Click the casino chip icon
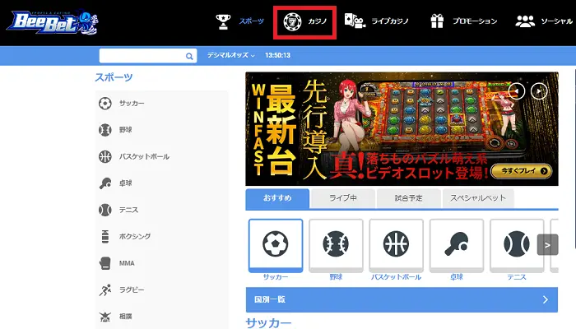Image resolution: width=576 pixels, height=329 pixels. 292,21
